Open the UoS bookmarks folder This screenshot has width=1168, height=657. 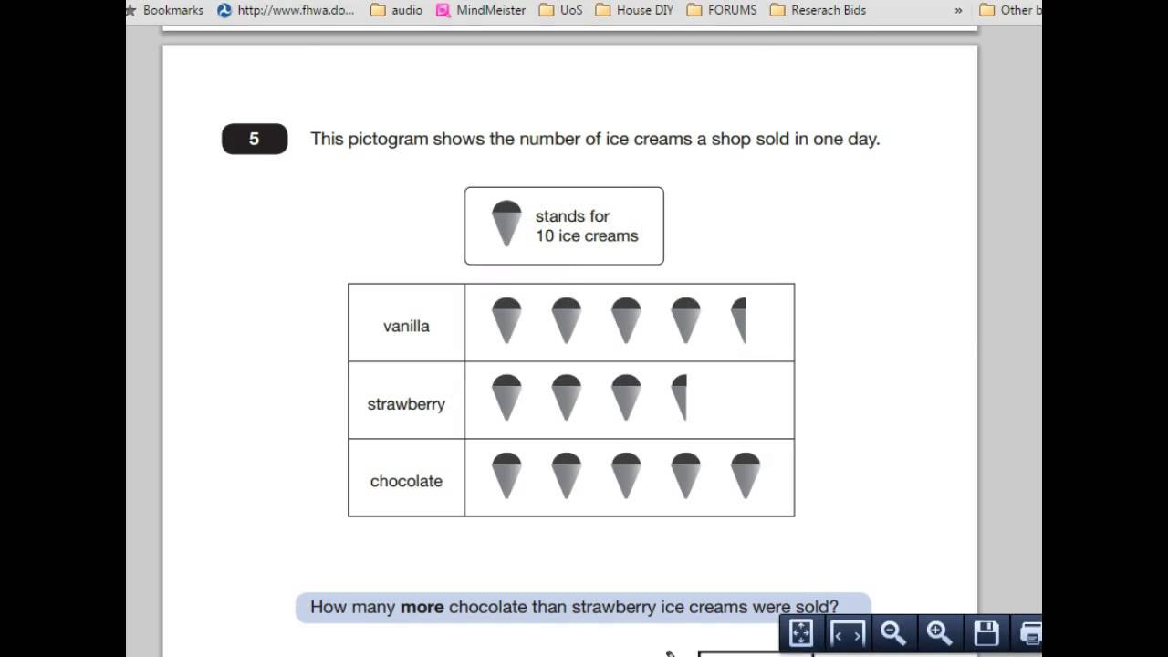(x=561, y=10)
